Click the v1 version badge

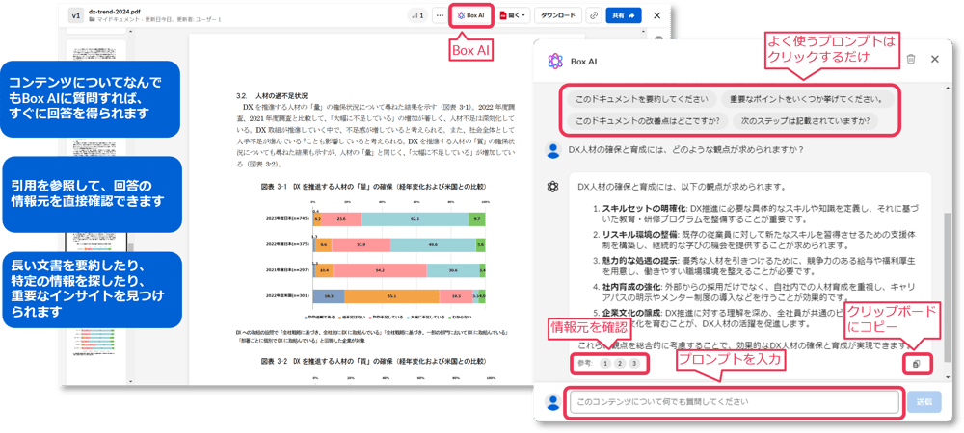coord(75,16)
